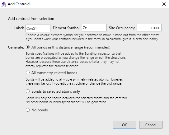
Task: Click the "Generate:" caption text
Action: tap(16, 47)
